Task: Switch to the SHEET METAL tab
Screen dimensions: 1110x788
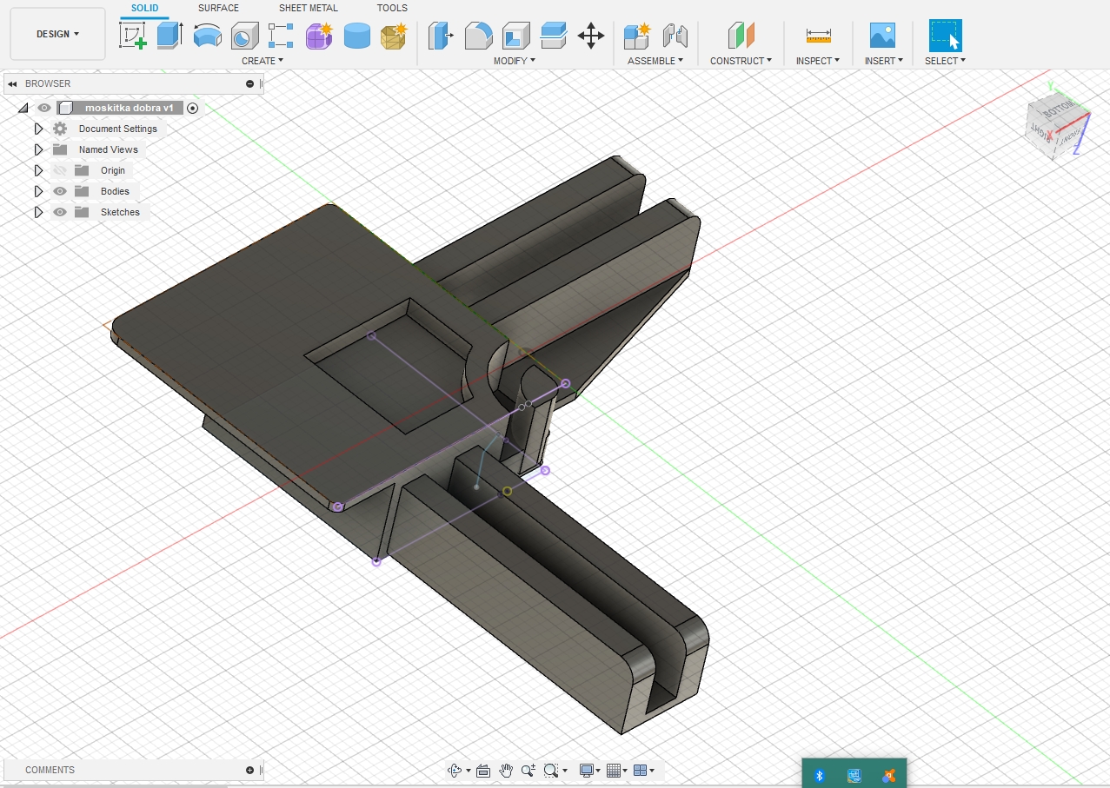Action: pyautogui.click(x=309, y=8)
